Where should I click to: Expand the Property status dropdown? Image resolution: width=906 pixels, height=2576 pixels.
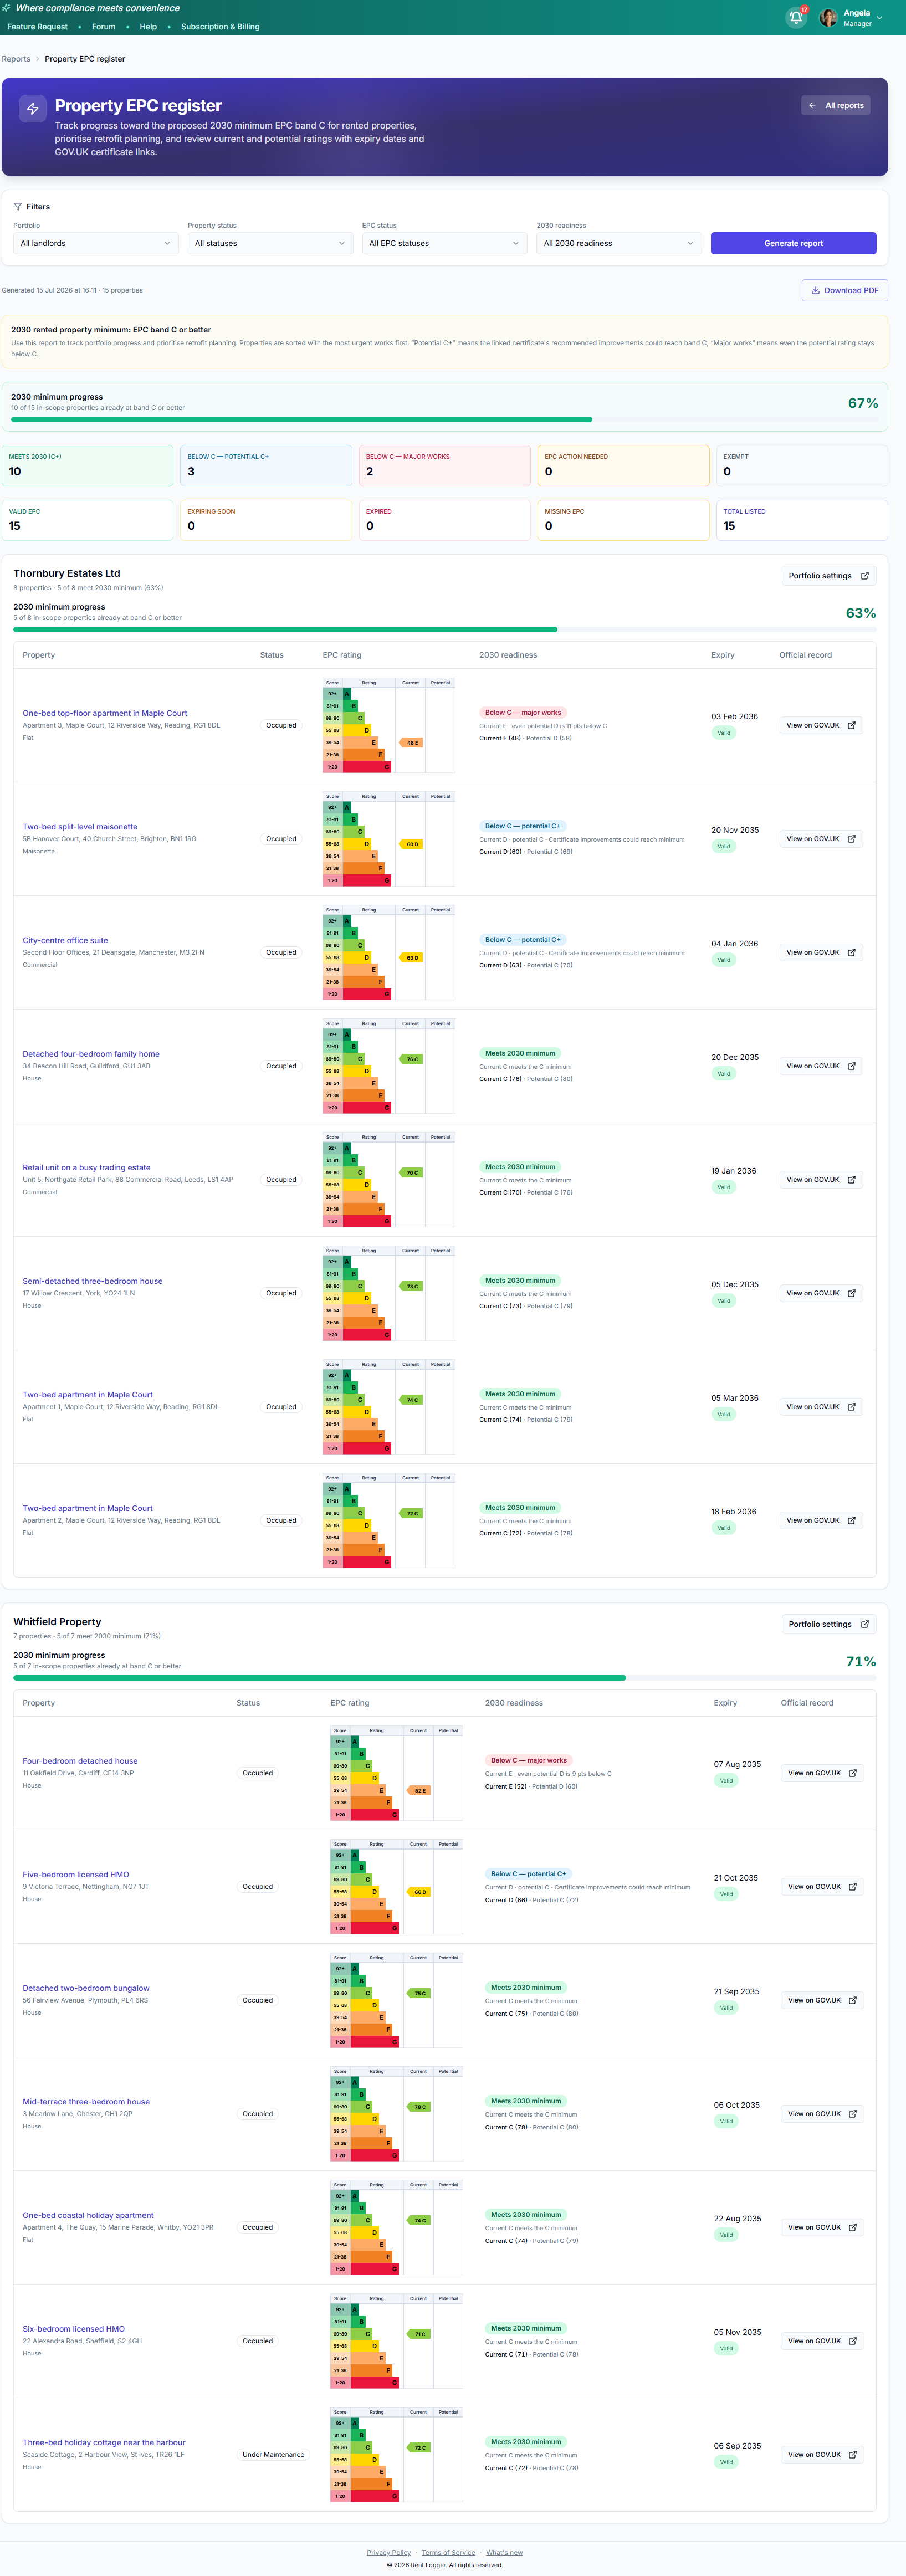click(x=270, y=243)
